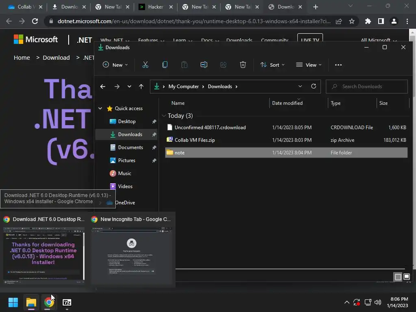Close the Hacker tab
The width and height of the screenshot is (416, 312).
point(171,7)
